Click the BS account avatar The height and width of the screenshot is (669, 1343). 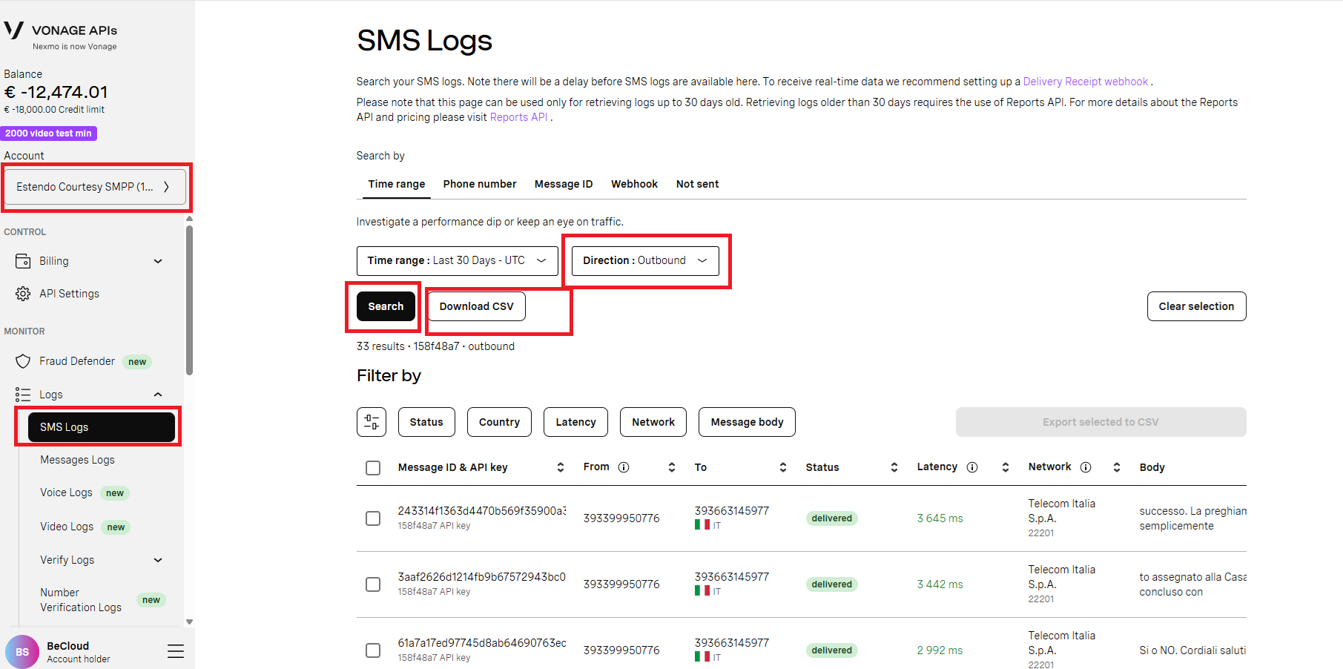(x=22, y=652)
